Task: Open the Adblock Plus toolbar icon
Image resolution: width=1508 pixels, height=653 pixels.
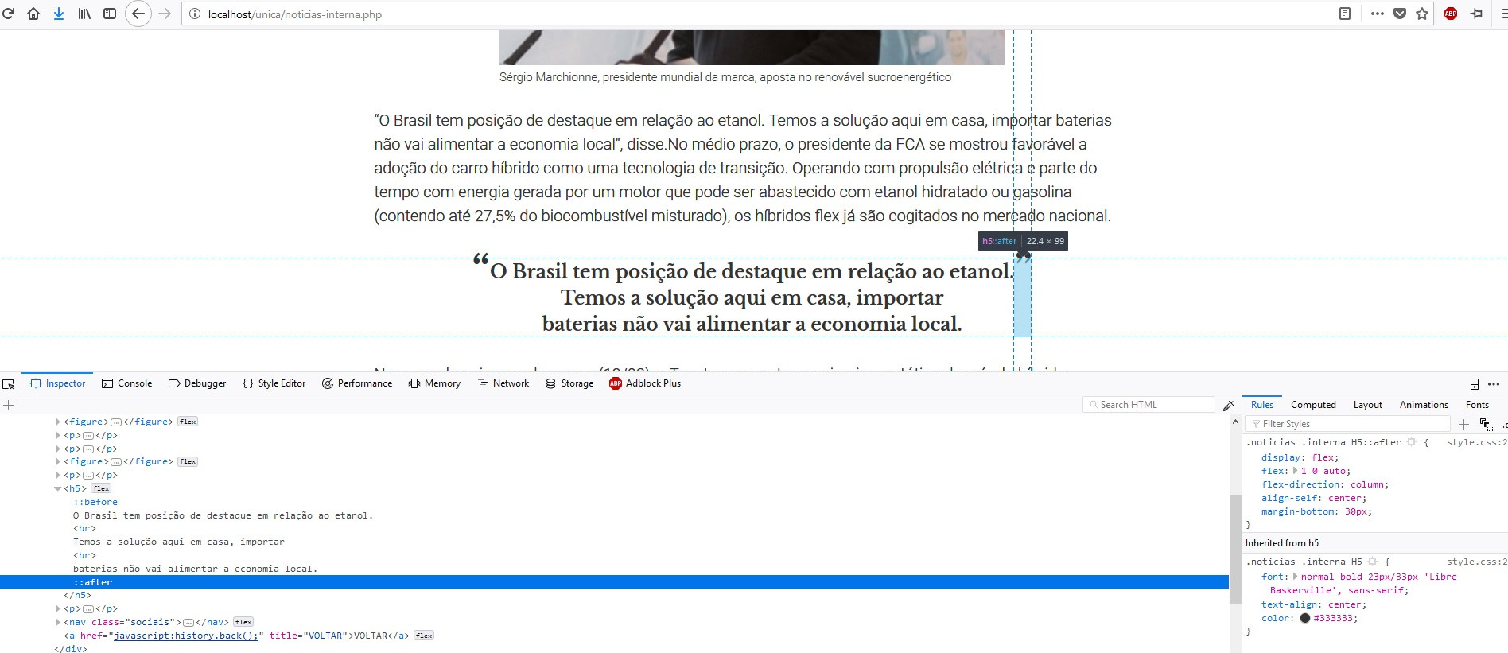Action: pos(1451,14)
